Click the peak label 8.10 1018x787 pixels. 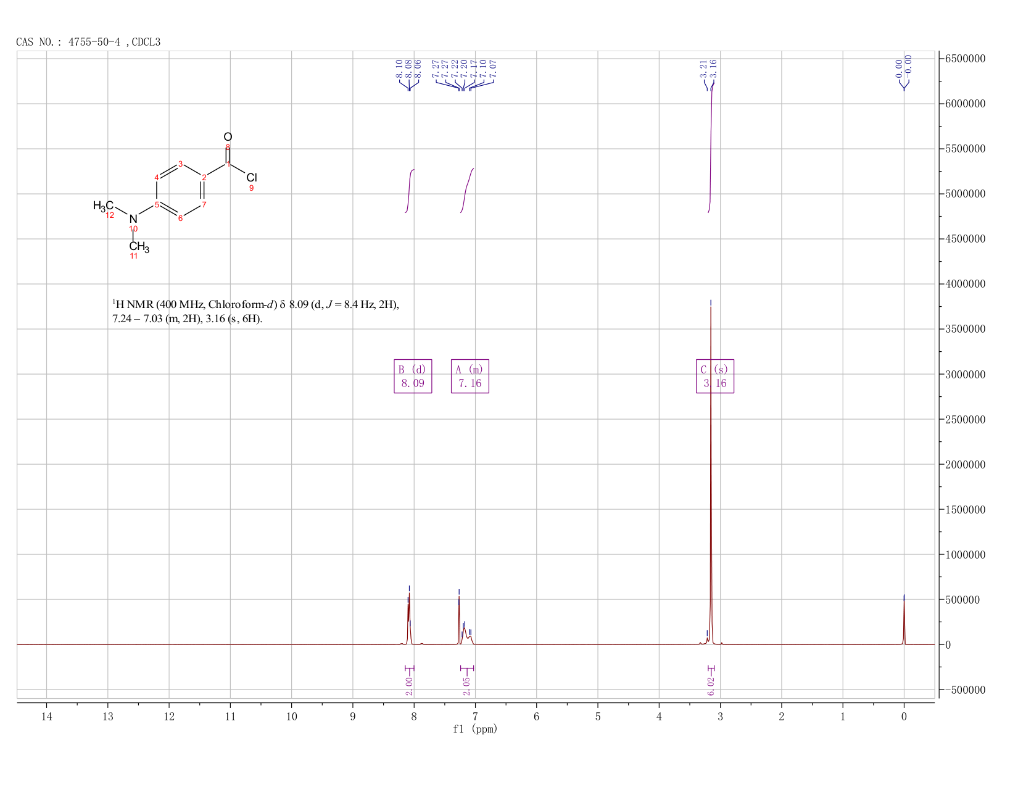coord(399,69)
